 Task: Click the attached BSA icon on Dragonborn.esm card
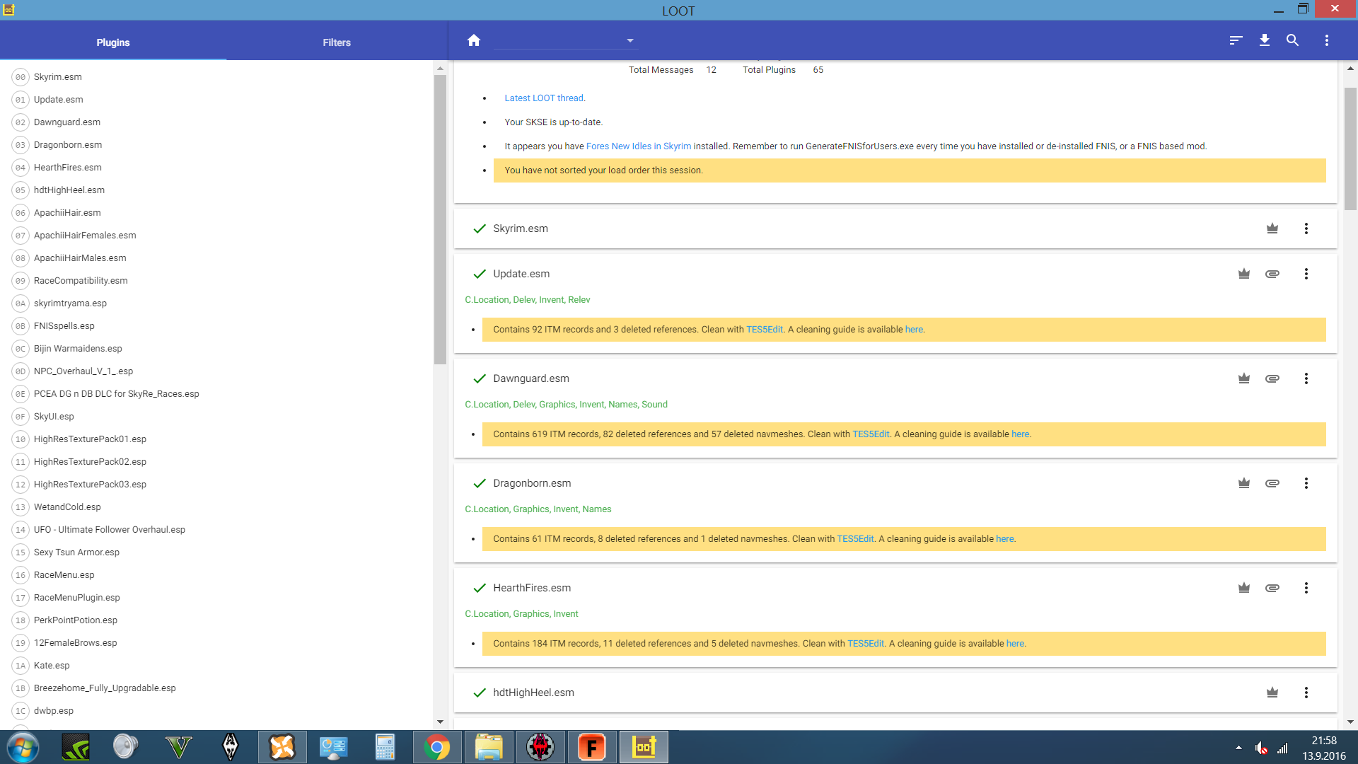(x=1272, y=483)
